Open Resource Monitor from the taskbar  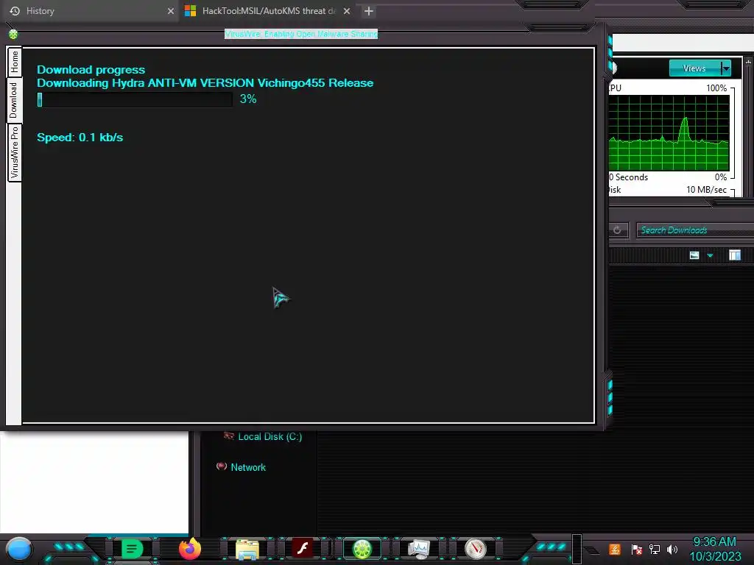pos(419,549)
